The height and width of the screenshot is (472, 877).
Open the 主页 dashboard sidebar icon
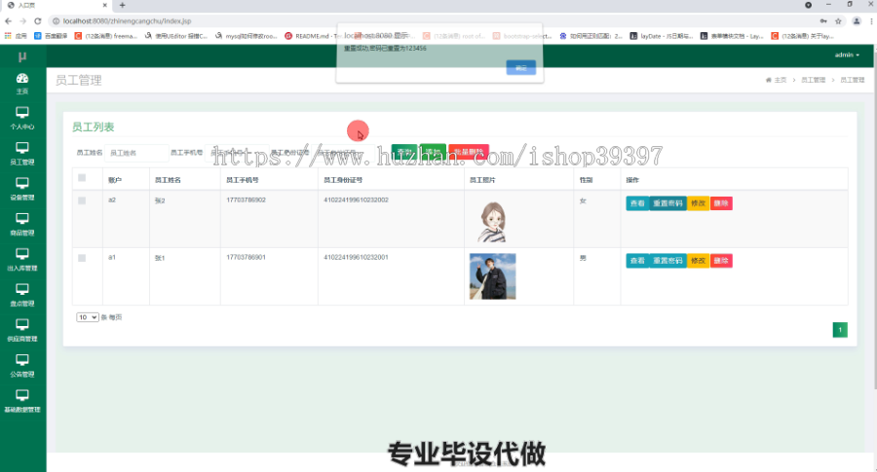coord(22,84)
